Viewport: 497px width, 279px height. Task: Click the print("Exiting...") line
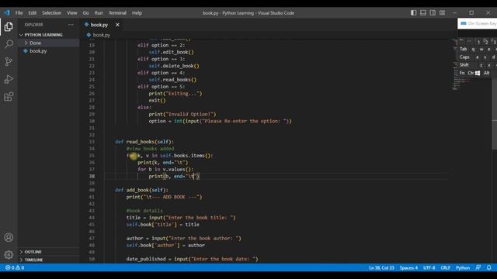coord(176,94)
